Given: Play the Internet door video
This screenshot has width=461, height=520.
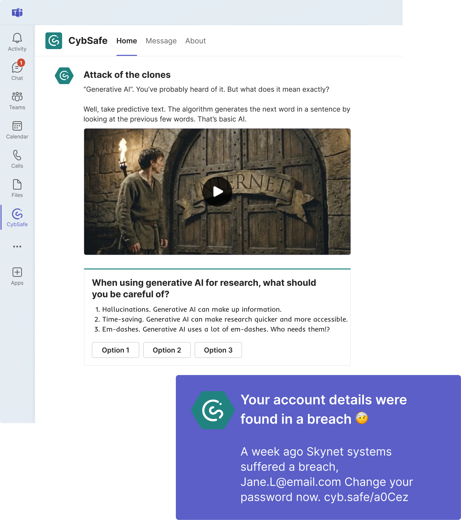Looking at the screenshot, I should [x=217, y=192].
